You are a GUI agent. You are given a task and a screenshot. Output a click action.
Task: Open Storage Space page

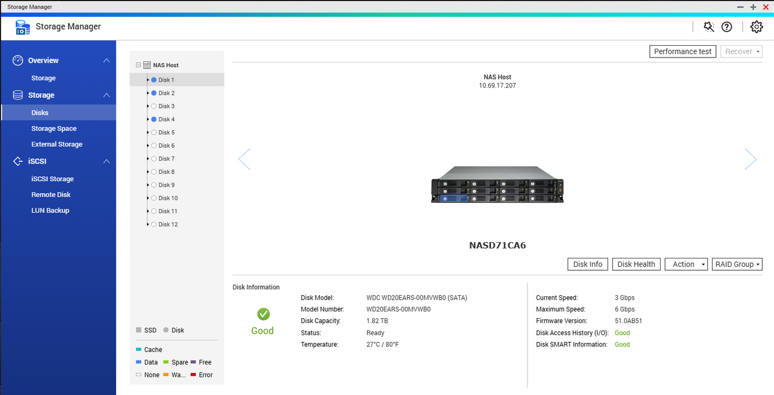pos(54,129)
